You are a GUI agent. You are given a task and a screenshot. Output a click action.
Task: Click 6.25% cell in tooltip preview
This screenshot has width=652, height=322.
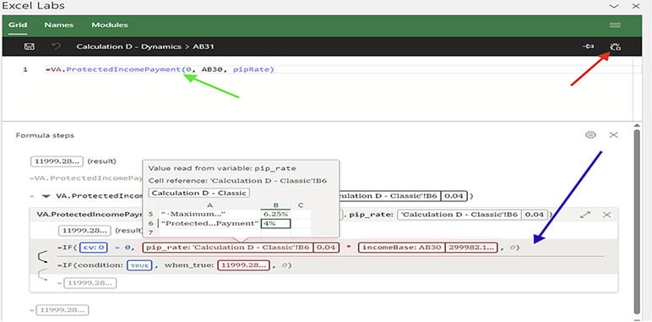click(x=275, y=214)
